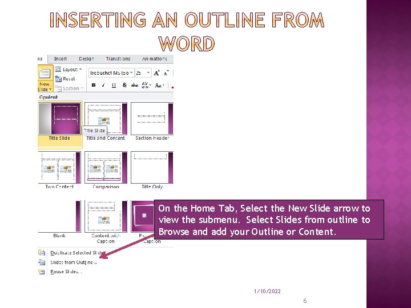Click Duplicate Selected Slides menu entry
Viewport: 411px width, 308px height.
pyautogui.click(x=77, y=253)
